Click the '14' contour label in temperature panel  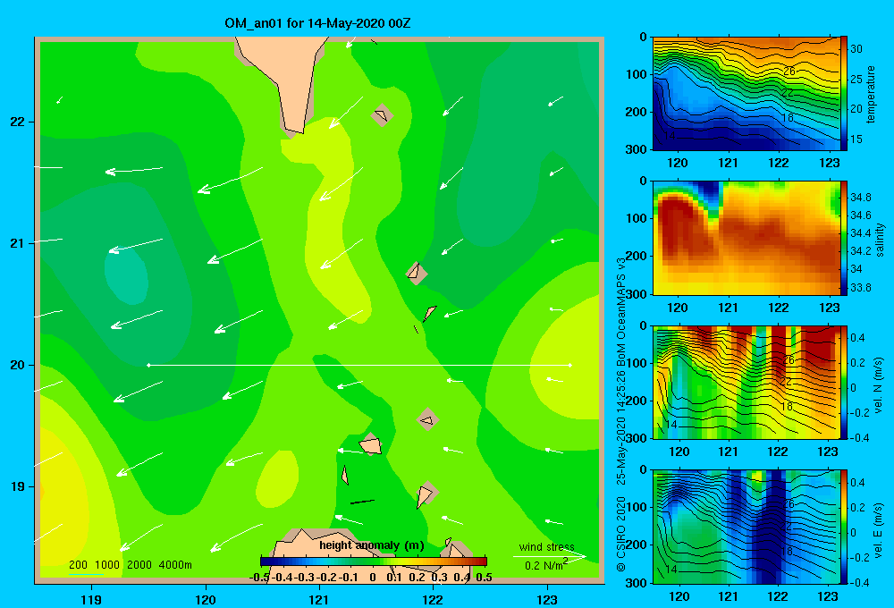pos(670,136)
